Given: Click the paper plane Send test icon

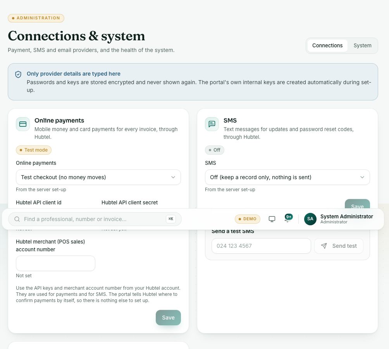Looking at the screenshot, I should coord(324,246).
